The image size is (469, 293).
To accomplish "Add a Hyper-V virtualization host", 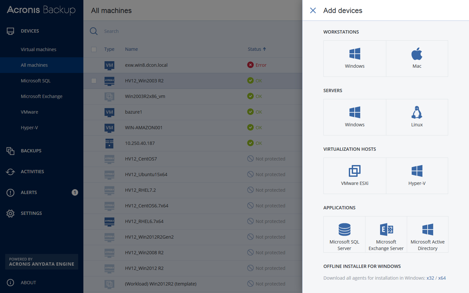I will click(417, 176).
